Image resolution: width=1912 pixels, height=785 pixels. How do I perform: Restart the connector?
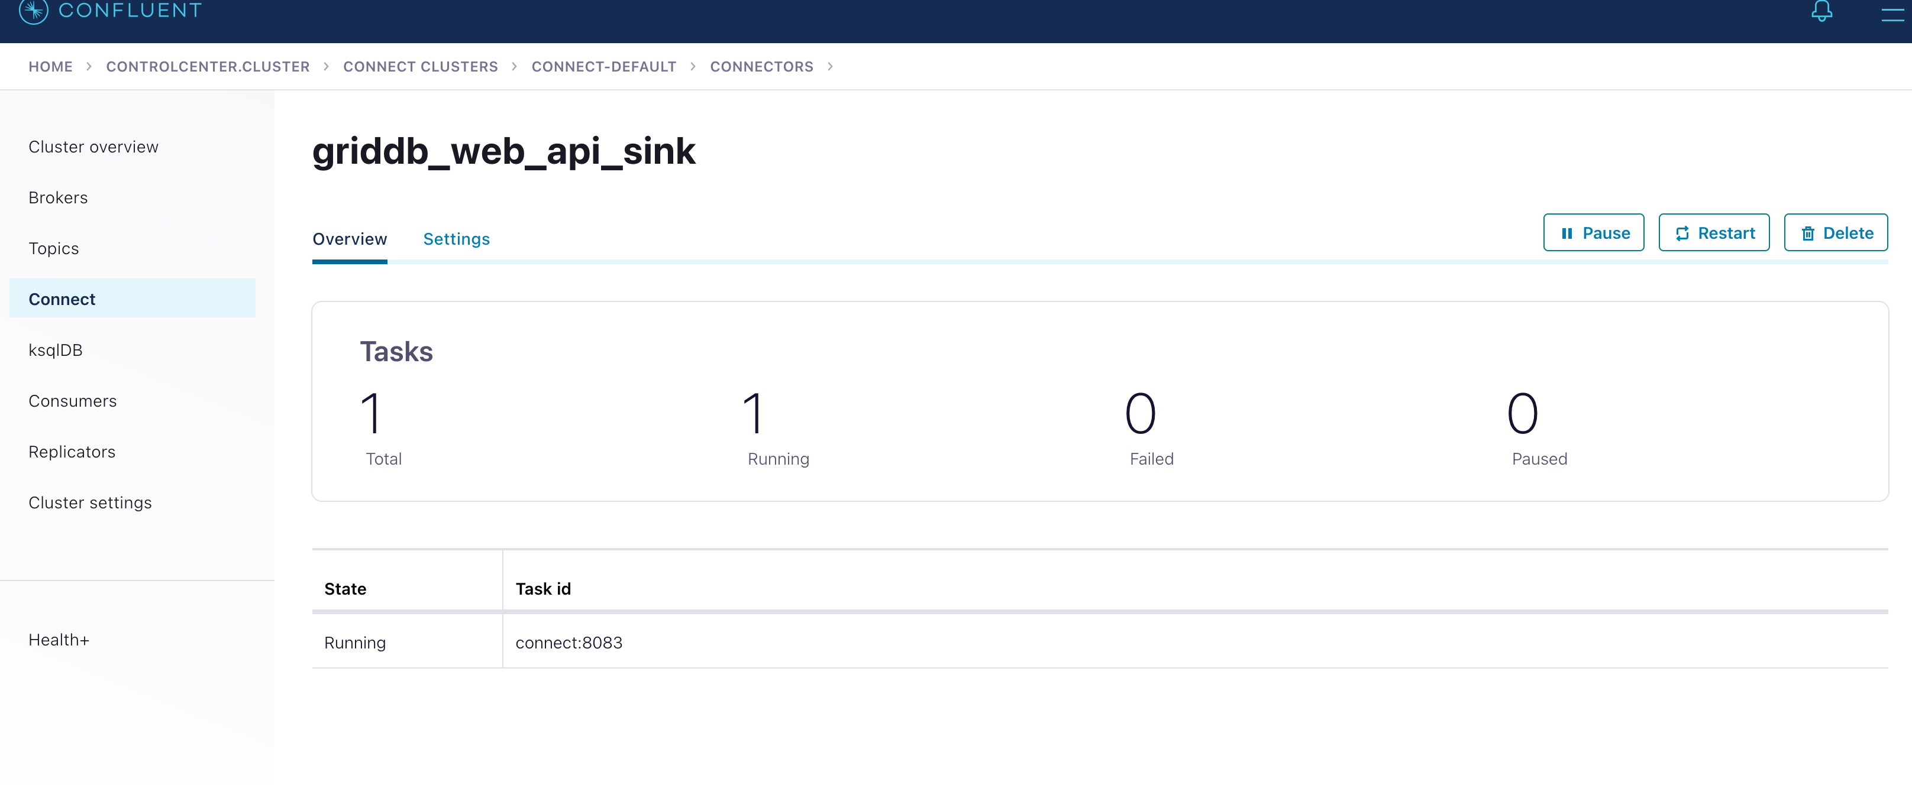1714,233
